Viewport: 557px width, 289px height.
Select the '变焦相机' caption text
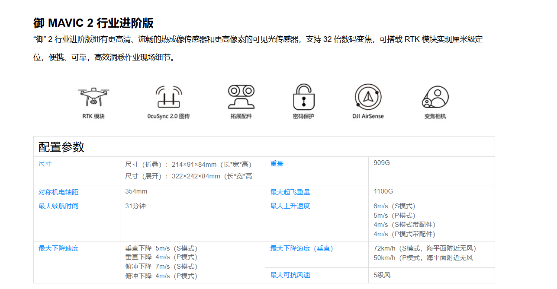point(435,116)
